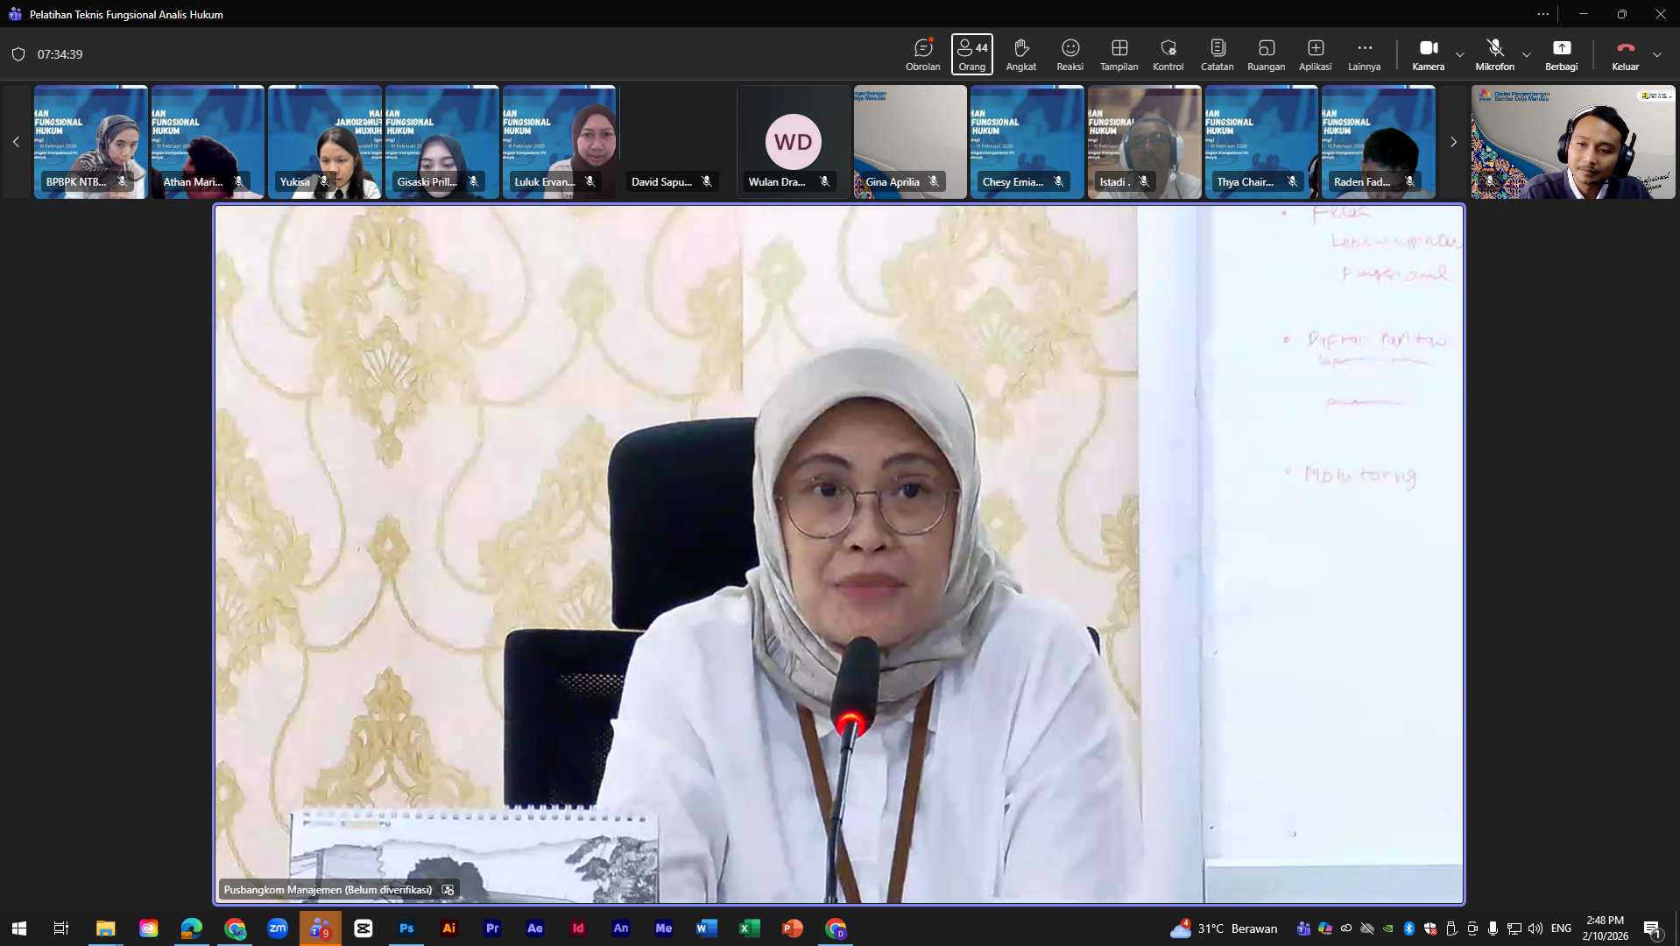This screenshot has height=946, width=1680.
Task: Expand the Kamera device options arrow
Action: [1460, 54]
